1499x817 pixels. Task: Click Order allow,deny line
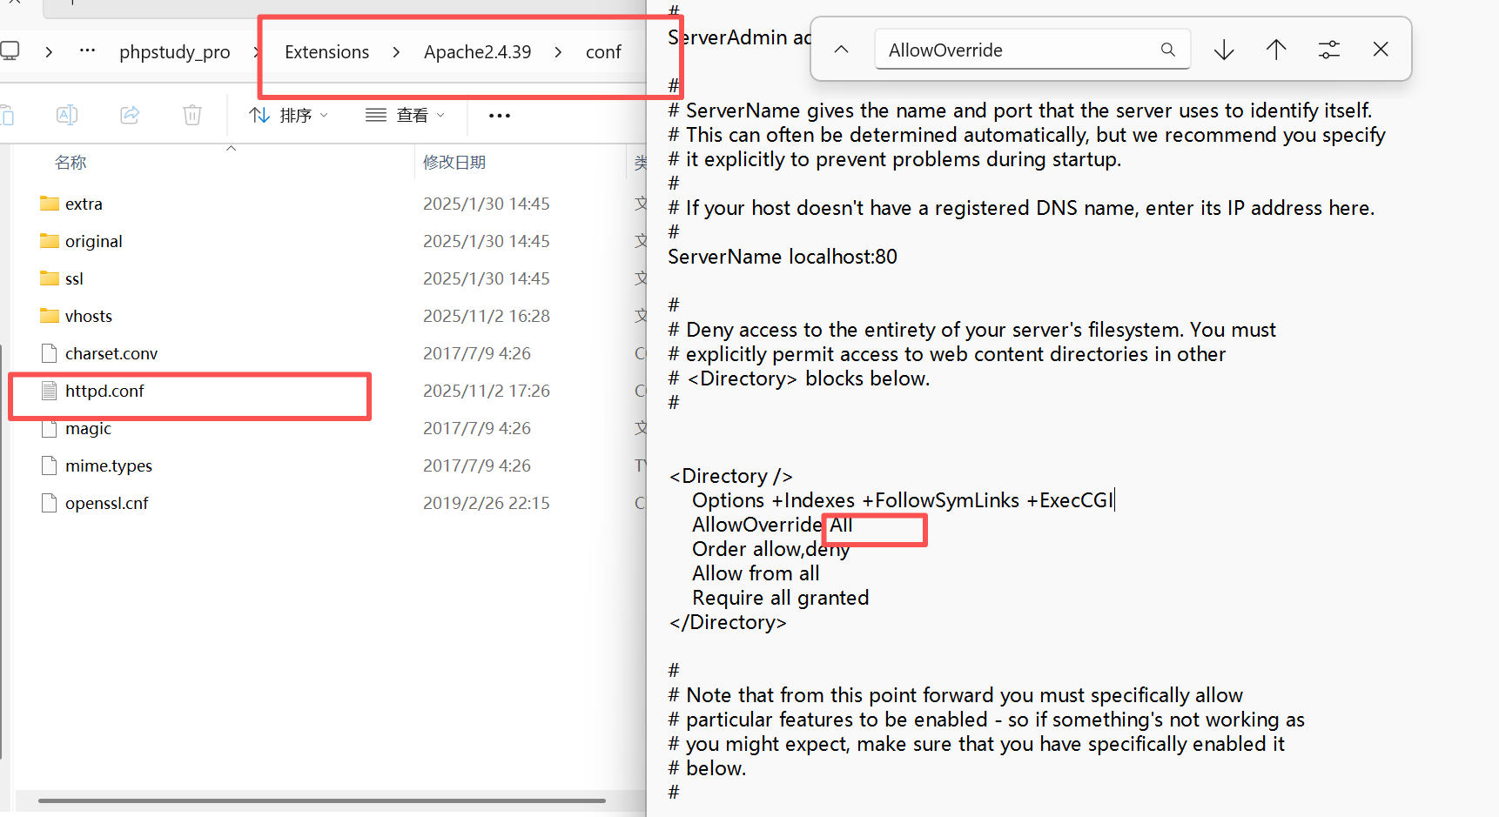pyautogui.click(x=770, y=549)
